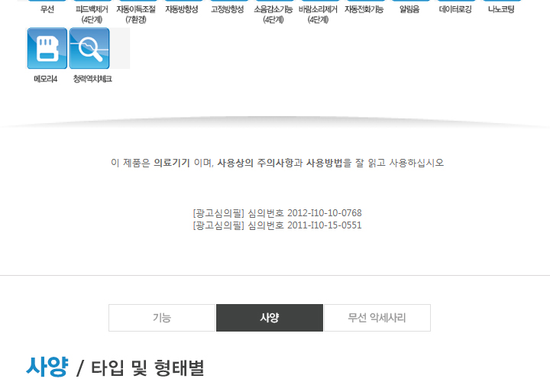
Task: Open the 무선 악세사리 tab
Action: click(x=377, y=318)
